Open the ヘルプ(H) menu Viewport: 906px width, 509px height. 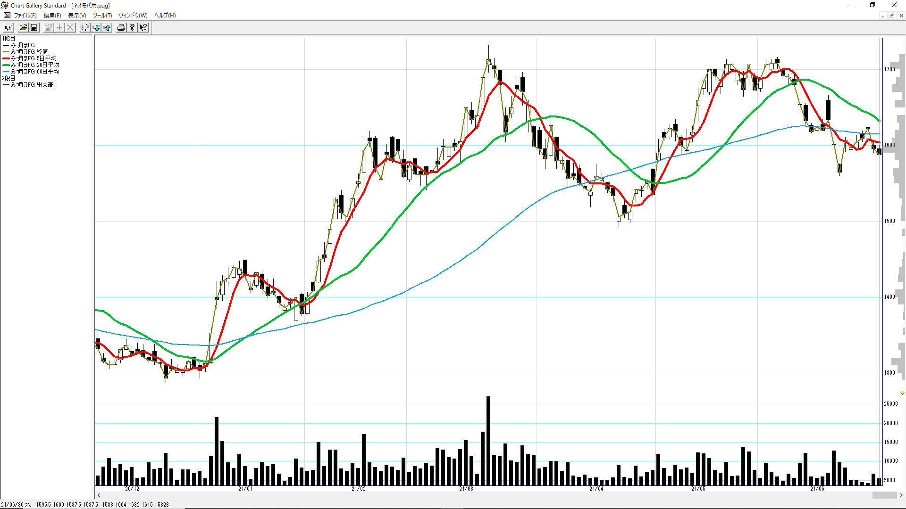click(165, 16)
